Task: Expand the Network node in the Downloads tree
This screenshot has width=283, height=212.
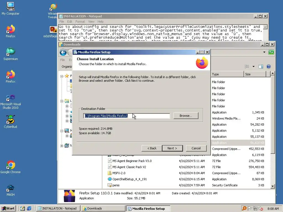Action: pyautogui.click(x=62, y=146)
